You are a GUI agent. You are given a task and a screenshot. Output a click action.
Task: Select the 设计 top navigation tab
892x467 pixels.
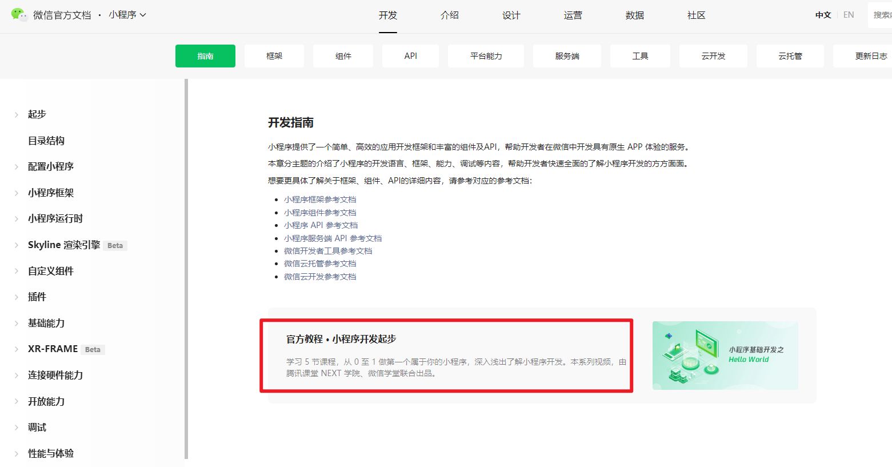(x=511, y=15)
